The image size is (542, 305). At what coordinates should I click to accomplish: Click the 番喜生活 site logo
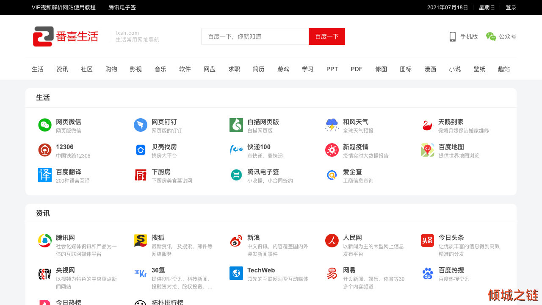(x=66, y=36)
